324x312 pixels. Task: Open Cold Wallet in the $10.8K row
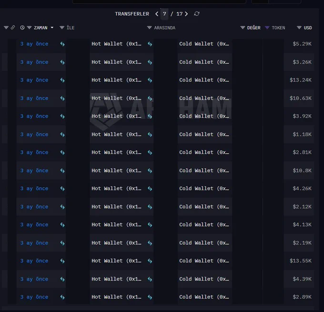204,171
